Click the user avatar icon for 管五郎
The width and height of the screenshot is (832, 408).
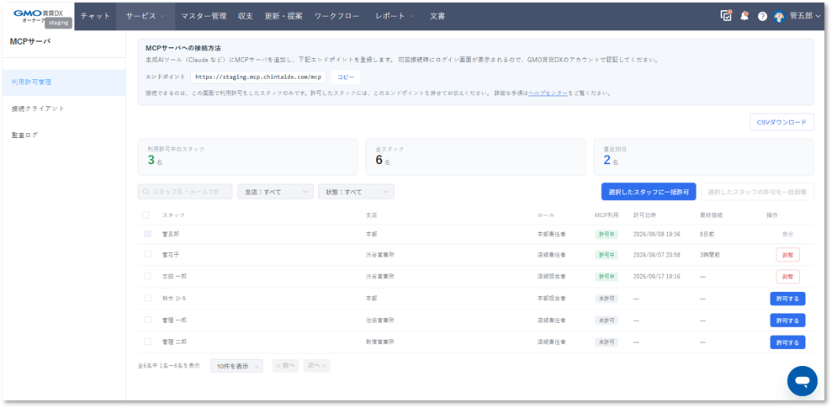[779, 17]
